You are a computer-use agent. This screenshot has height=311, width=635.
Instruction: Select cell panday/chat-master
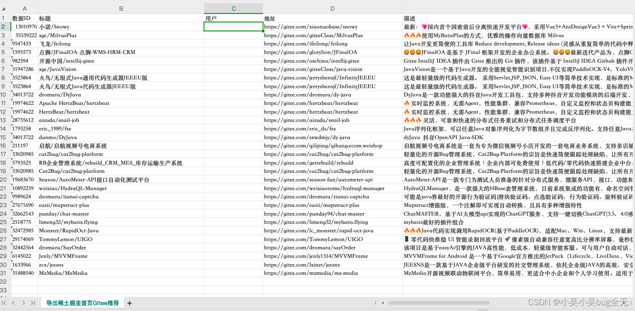(121, 214)
